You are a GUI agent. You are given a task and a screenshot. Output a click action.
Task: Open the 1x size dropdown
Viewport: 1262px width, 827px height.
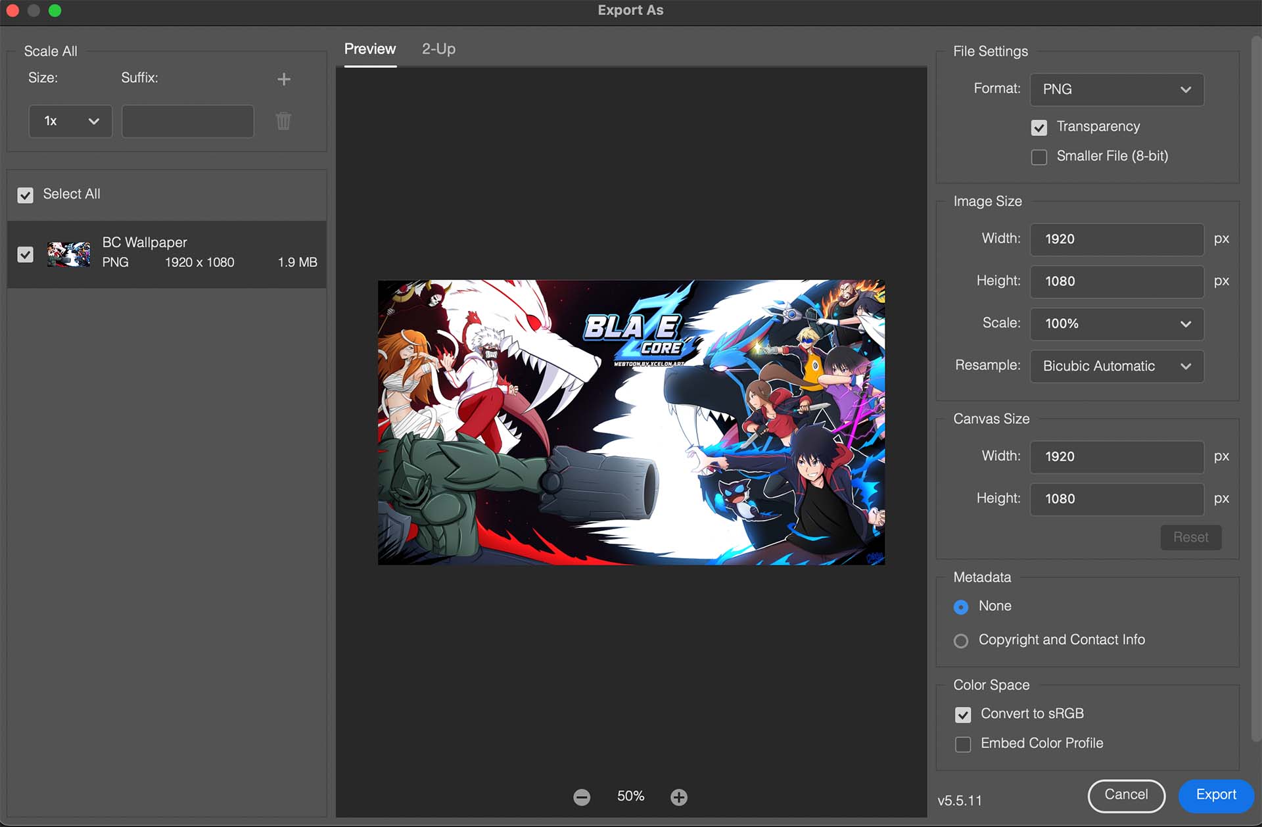coord(70,122)
